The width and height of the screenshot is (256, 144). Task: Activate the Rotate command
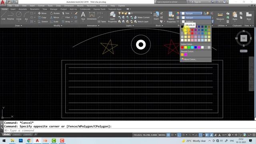[55, 13]
